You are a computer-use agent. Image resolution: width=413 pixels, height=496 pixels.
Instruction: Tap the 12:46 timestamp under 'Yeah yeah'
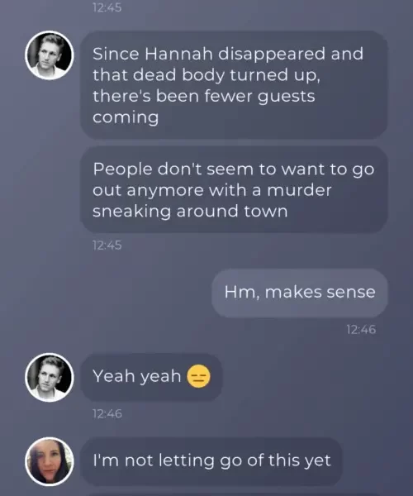coord(107,413)
